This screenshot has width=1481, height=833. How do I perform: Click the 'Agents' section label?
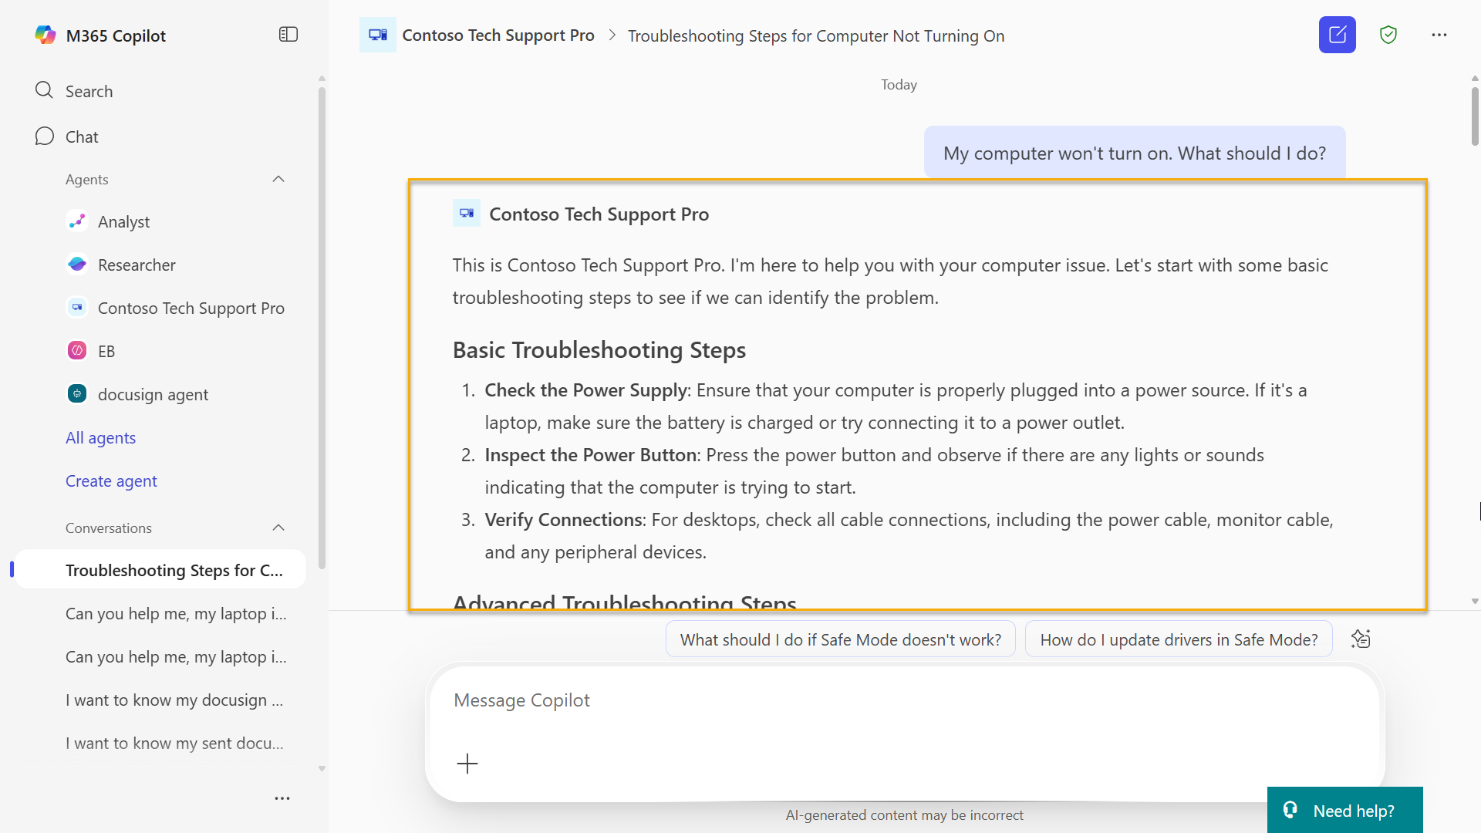86,179
